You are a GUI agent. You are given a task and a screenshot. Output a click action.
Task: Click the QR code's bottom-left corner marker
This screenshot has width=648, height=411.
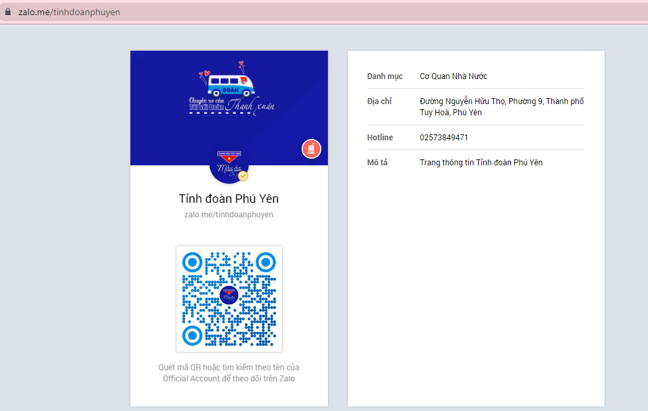tap(192, 335)
